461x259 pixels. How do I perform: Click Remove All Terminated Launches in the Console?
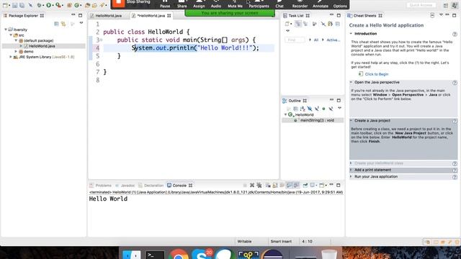point(259,186)
